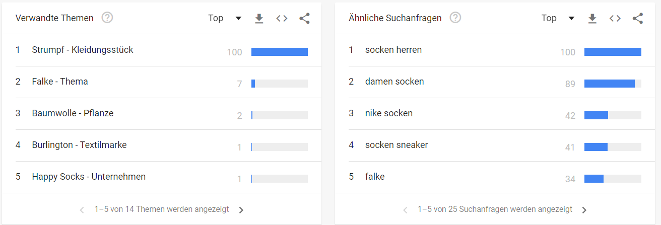This screenshot has height=225, width=661.
Task: Select Strumpf - Kleidungsstück topic
Action: [83, 50]
